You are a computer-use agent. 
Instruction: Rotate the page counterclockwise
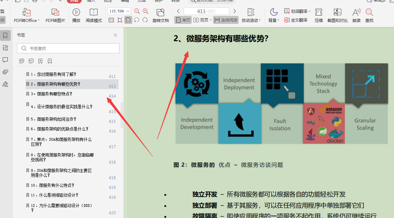[x=137, y=20]
